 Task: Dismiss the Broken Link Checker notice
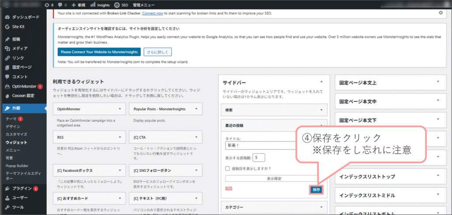tap(441, 13)
